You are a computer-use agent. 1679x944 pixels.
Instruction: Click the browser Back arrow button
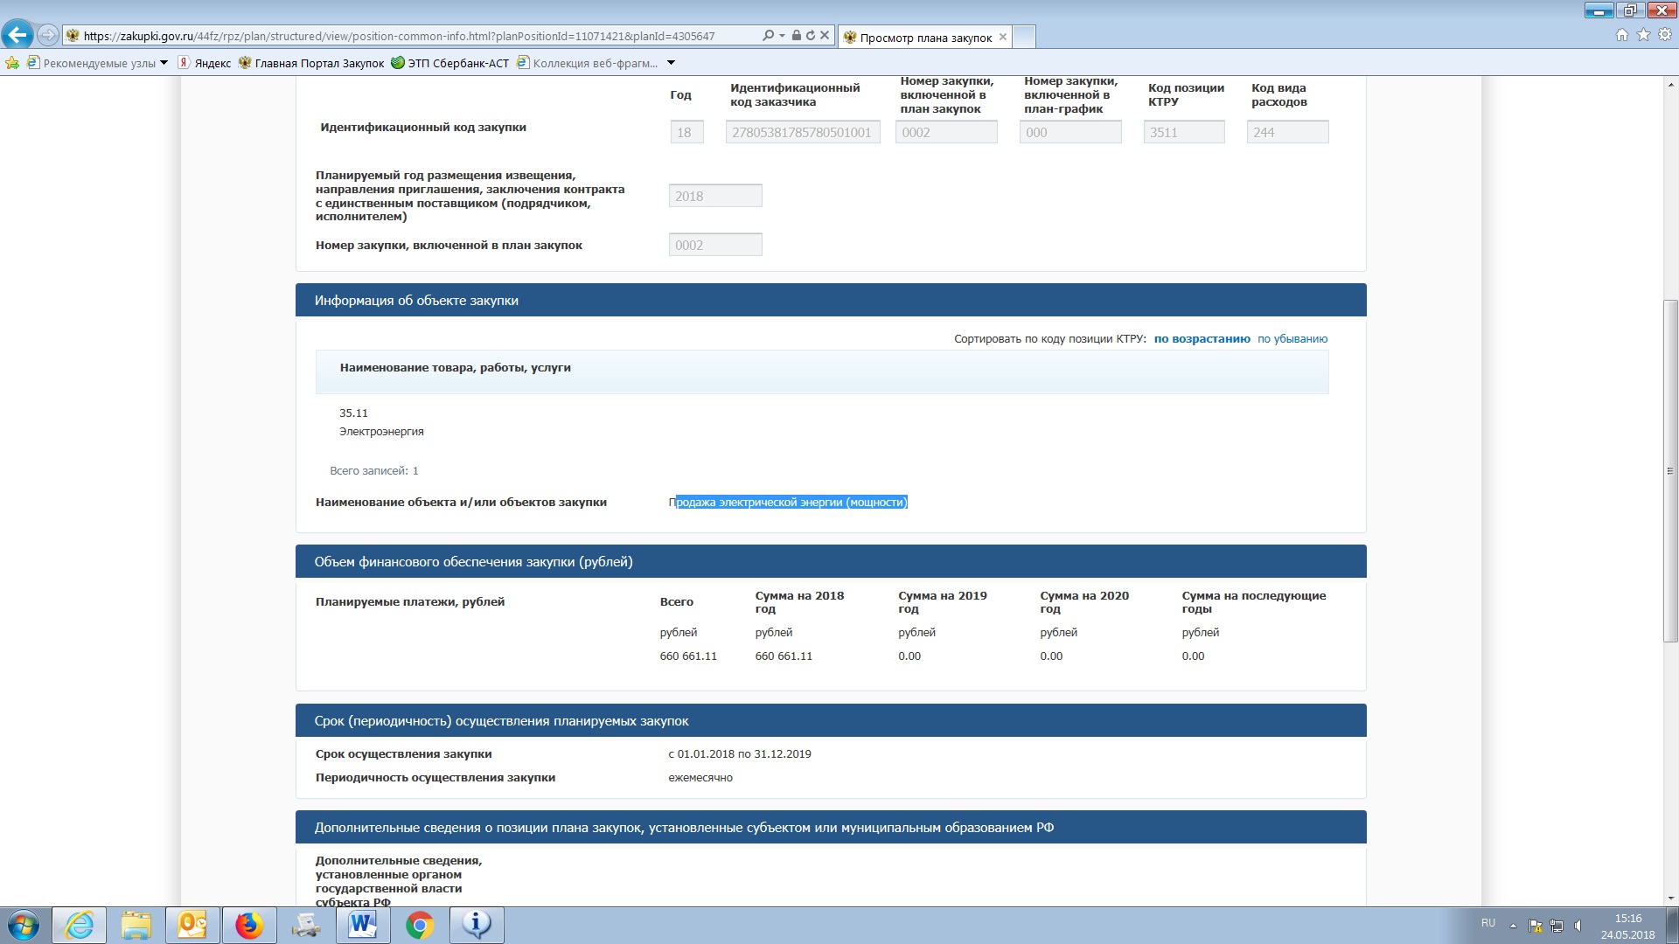pyautogui.click(x=17, y=35)
